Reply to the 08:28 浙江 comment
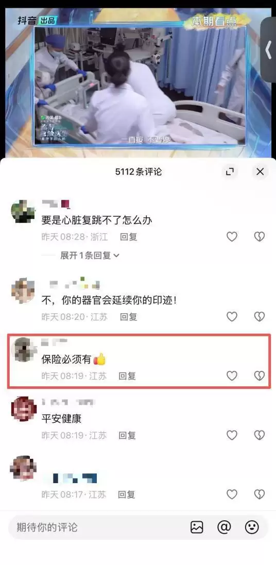The height and width of the screenshot is (565, 276). pos(129,237)
